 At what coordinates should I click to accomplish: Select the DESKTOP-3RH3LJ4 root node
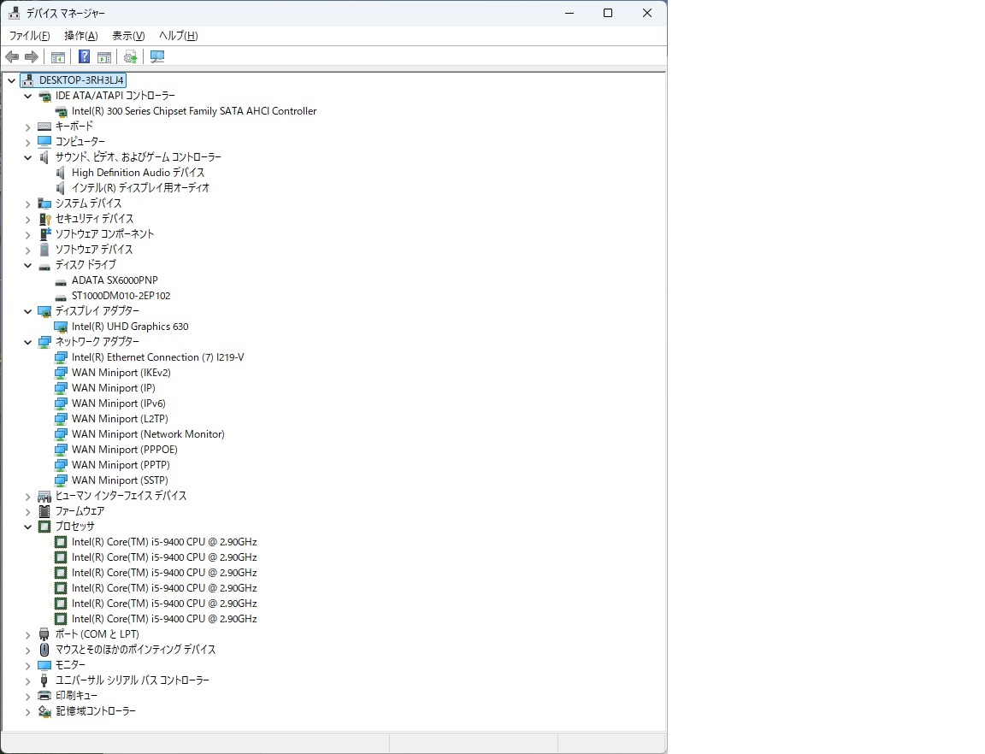81,80
